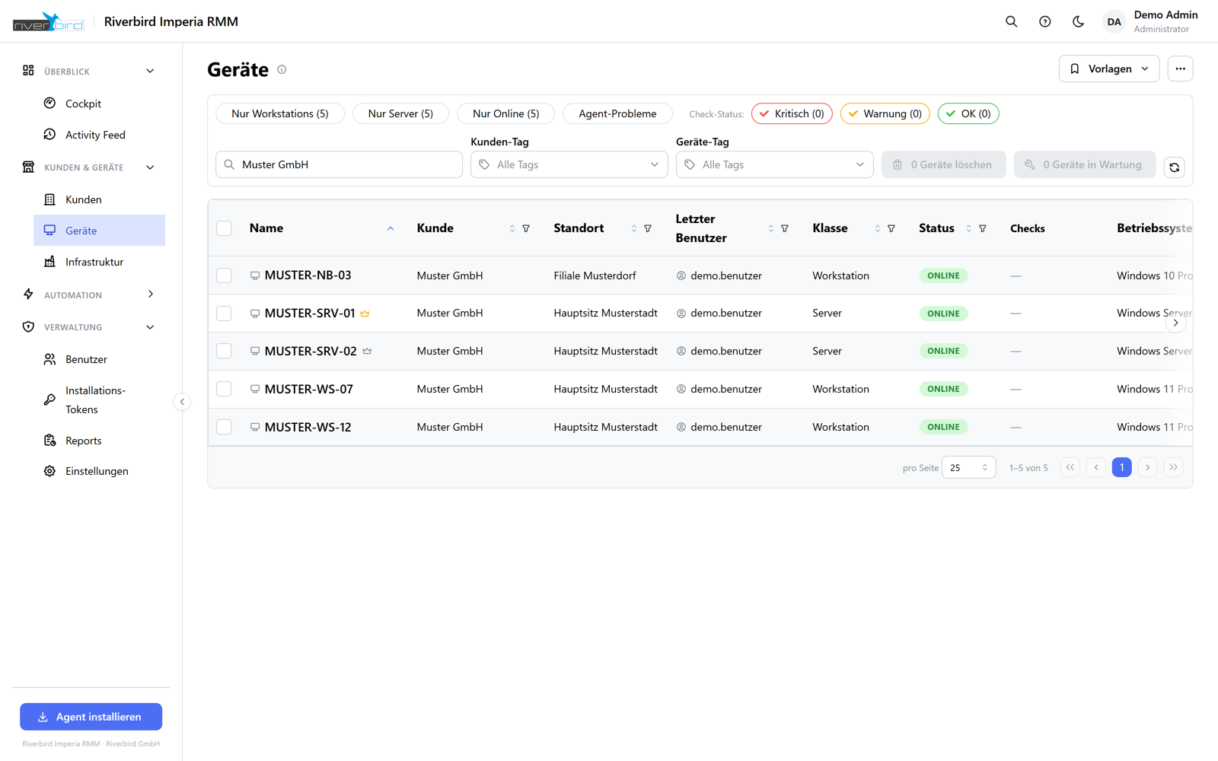Open the three-dots more options button

click(1180, 68)
